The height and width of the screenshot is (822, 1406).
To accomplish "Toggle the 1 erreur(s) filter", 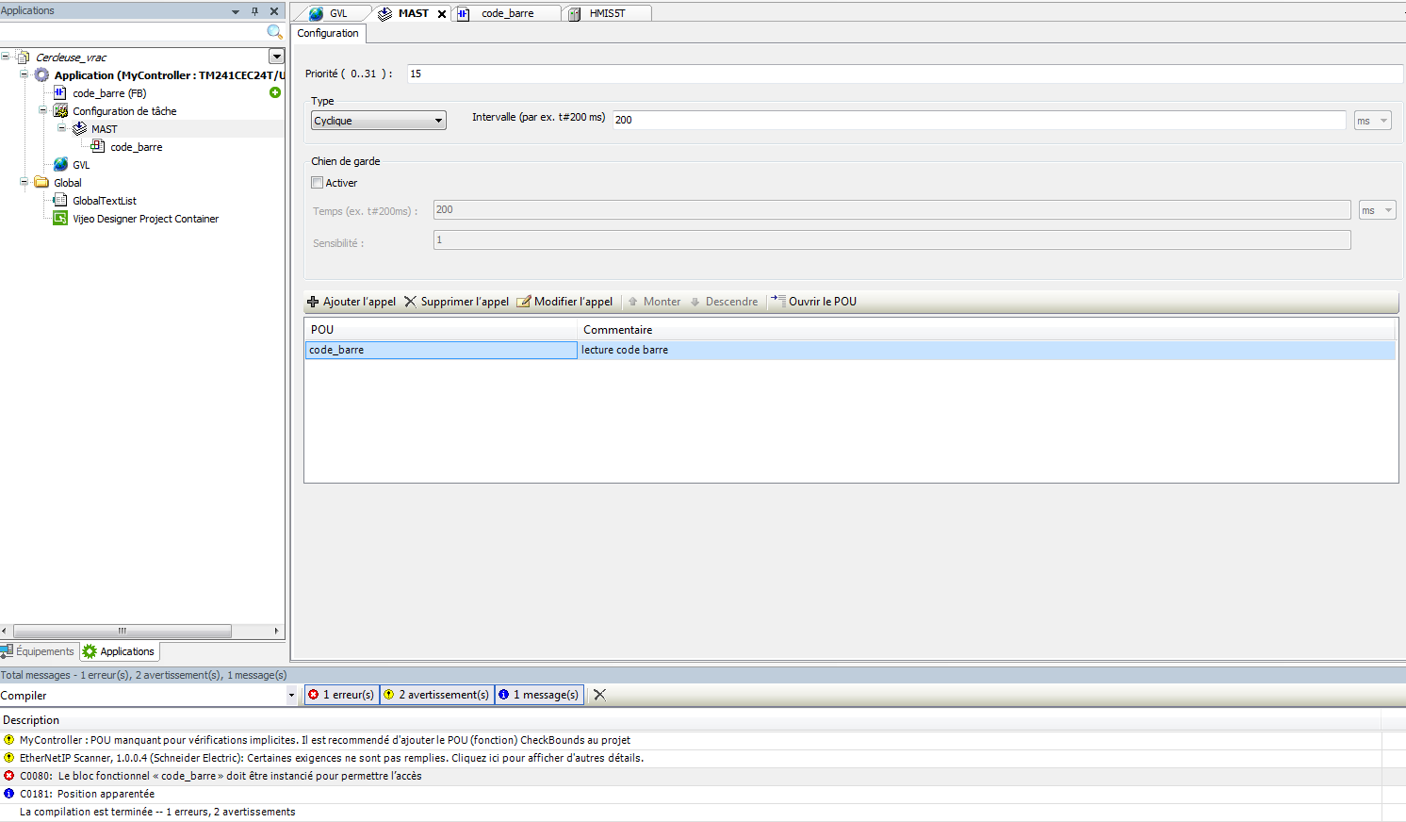I will pos(341,695).
